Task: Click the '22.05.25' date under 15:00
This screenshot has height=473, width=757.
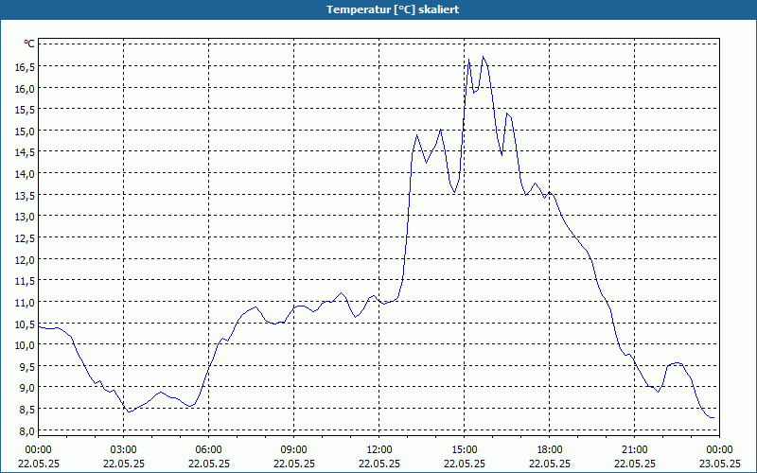Action: pyautogui.click(x=465, y=464)
